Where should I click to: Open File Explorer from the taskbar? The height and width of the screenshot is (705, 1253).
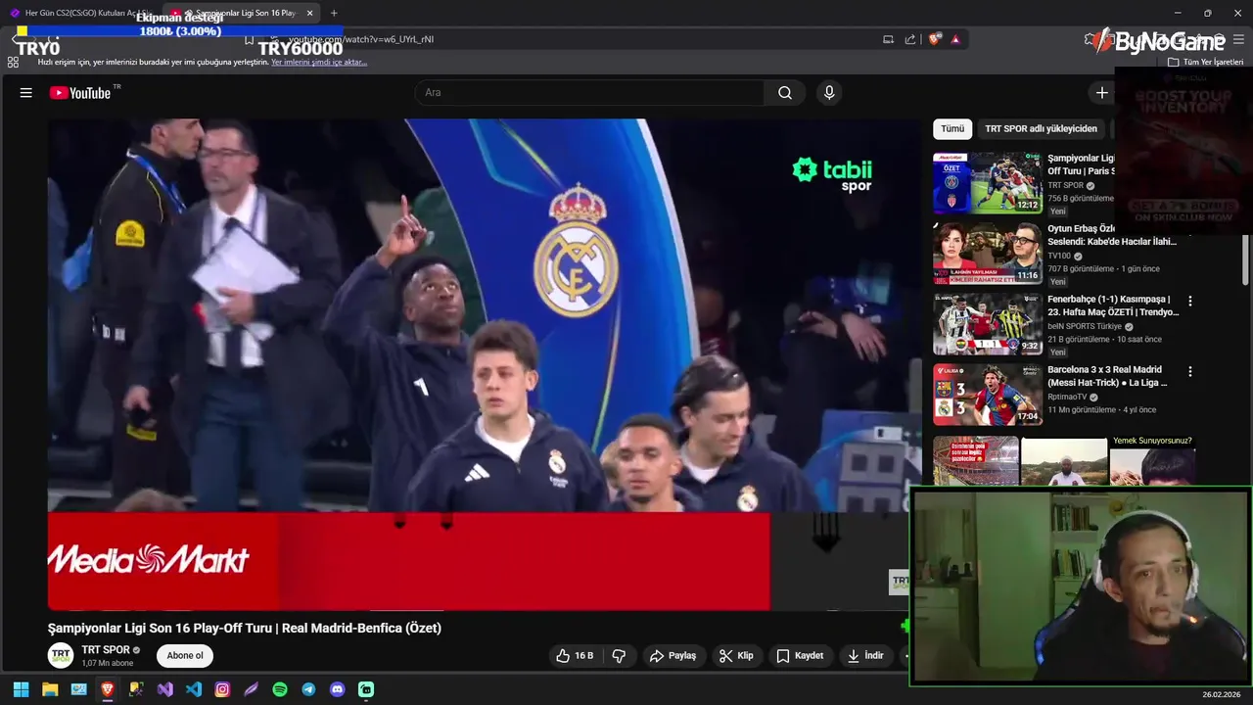[x=50, y=689]
